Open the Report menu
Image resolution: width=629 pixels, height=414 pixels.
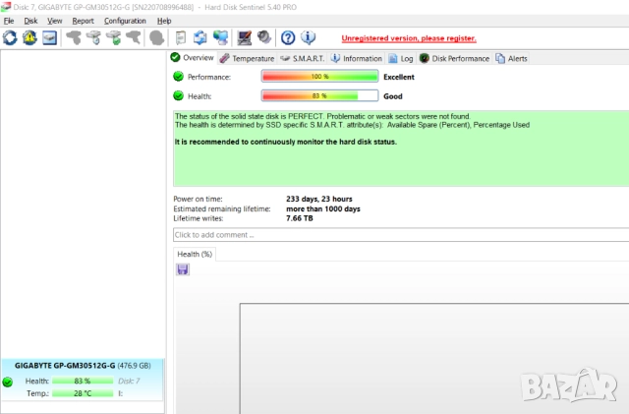[83, 20]
